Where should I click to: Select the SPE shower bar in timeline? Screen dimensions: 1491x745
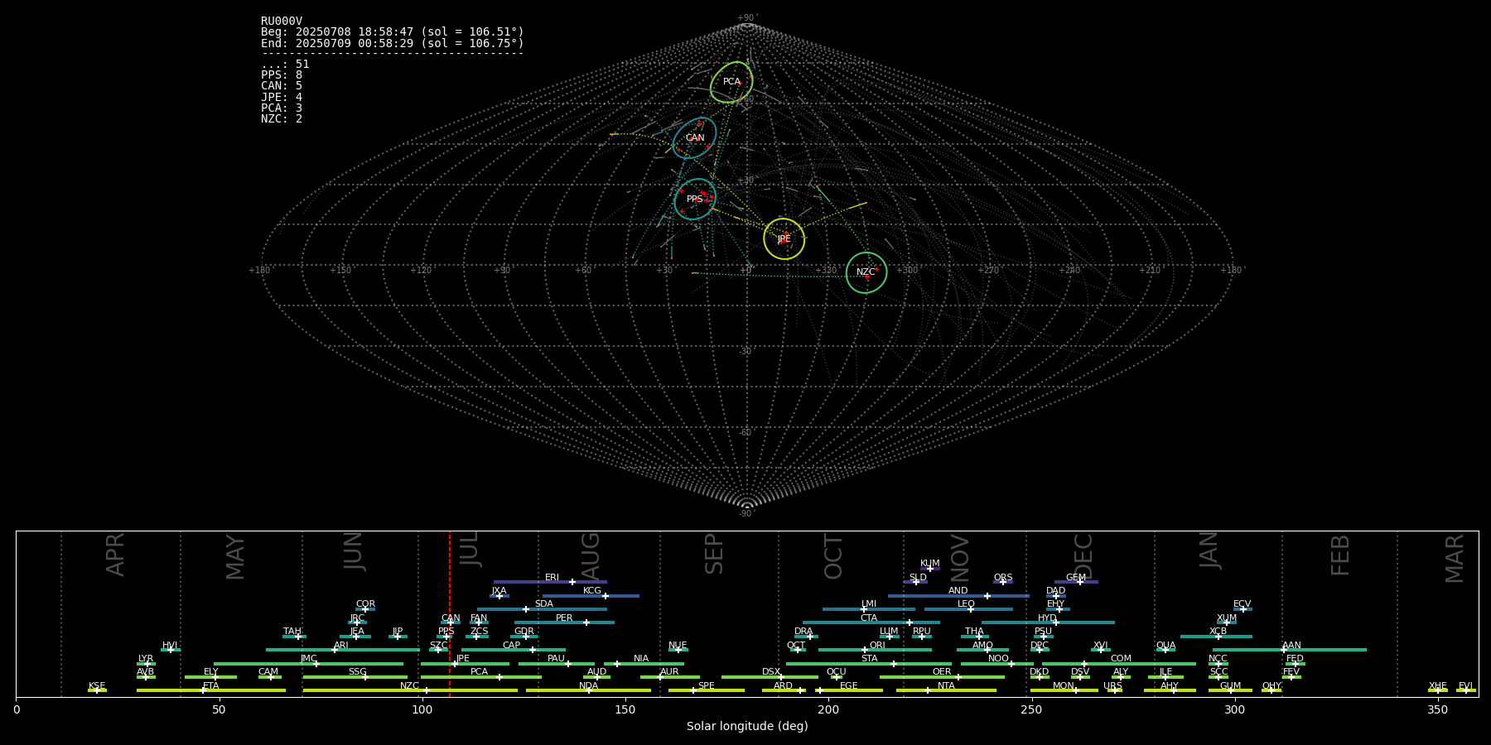click(706, 690)
